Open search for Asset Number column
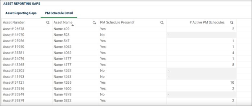The height and width of the screenshot is (106, 252). (x=48, y=23)
